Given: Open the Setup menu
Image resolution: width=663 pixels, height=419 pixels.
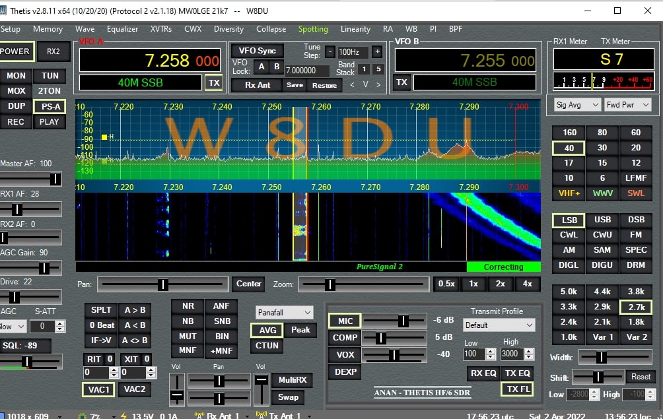Looking at the screenshot, I should click(x=10, y=29).
